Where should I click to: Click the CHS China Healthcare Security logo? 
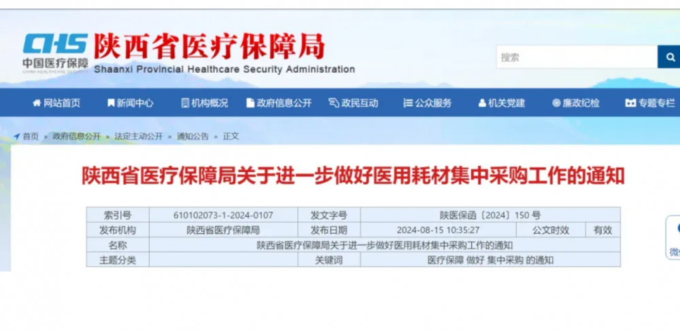(55, 52)
